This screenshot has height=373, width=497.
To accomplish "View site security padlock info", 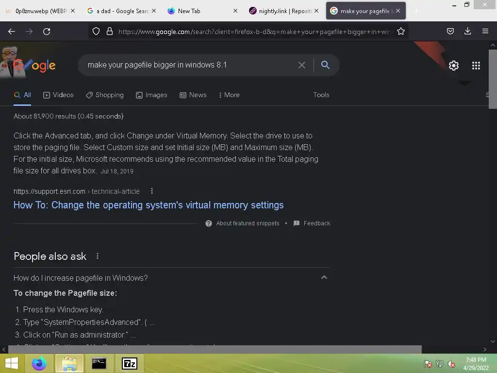I will pyautogui.click(x=110, y=31).
